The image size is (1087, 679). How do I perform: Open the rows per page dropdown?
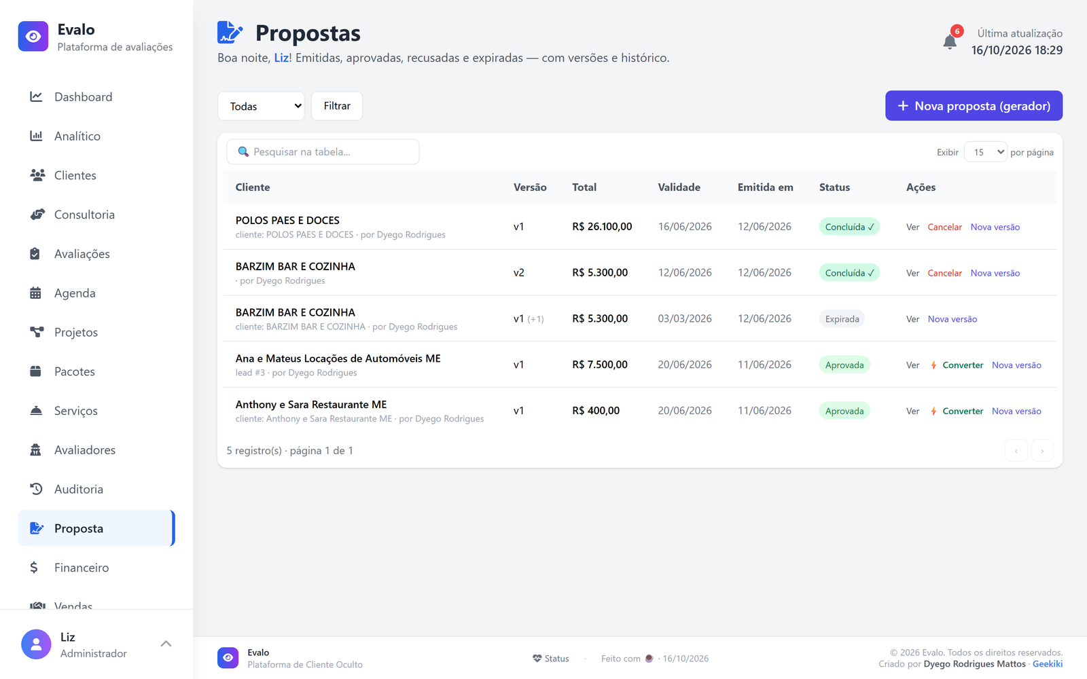pyautogui.click(x=985, y=152)
